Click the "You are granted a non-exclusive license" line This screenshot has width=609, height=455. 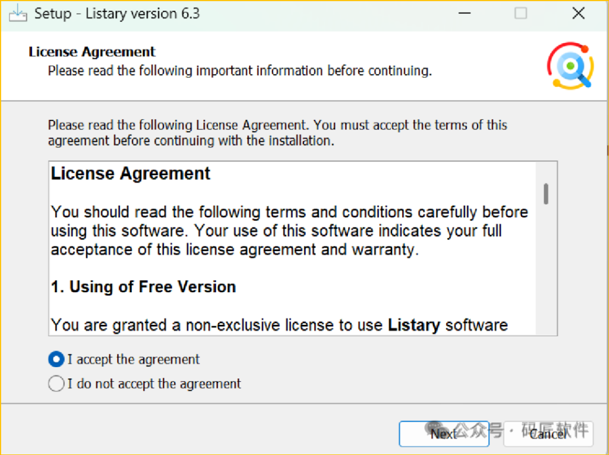point(219,325)
